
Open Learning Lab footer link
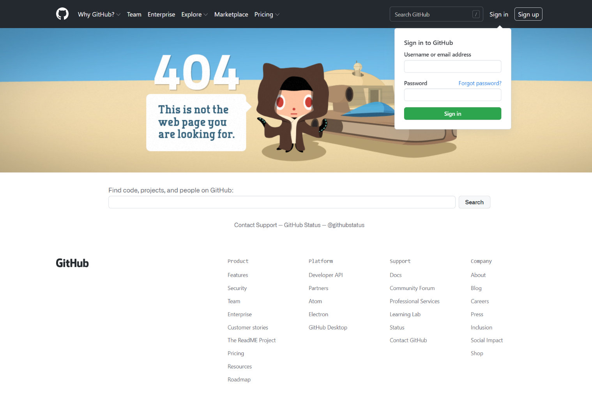(x=405, y=314)
